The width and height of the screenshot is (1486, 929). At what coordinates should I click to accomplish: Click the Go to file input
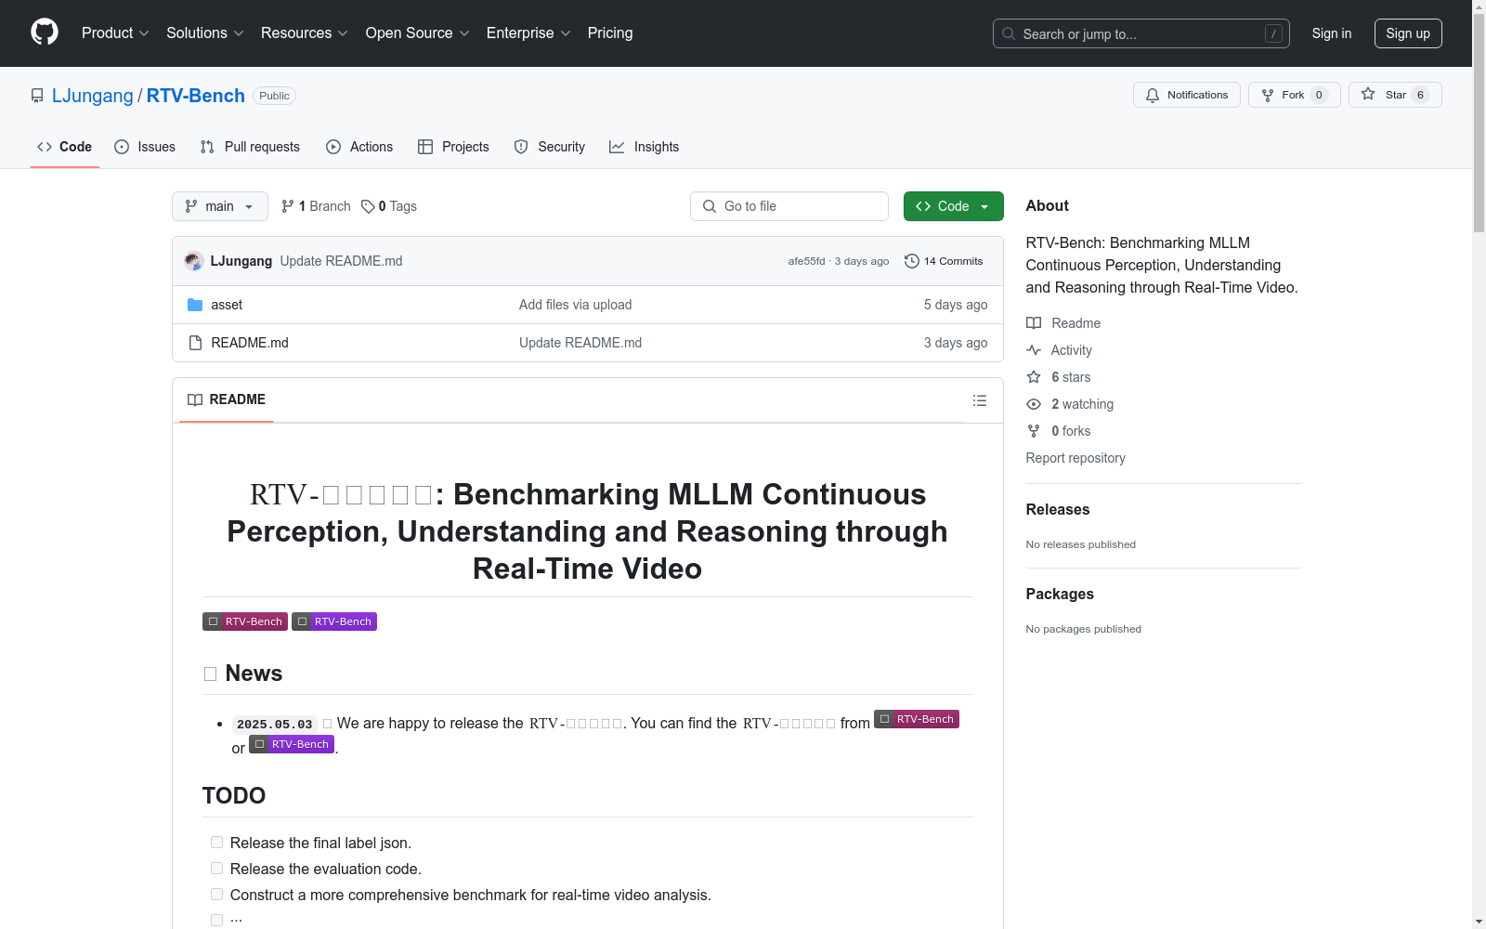tap(789, 206)
